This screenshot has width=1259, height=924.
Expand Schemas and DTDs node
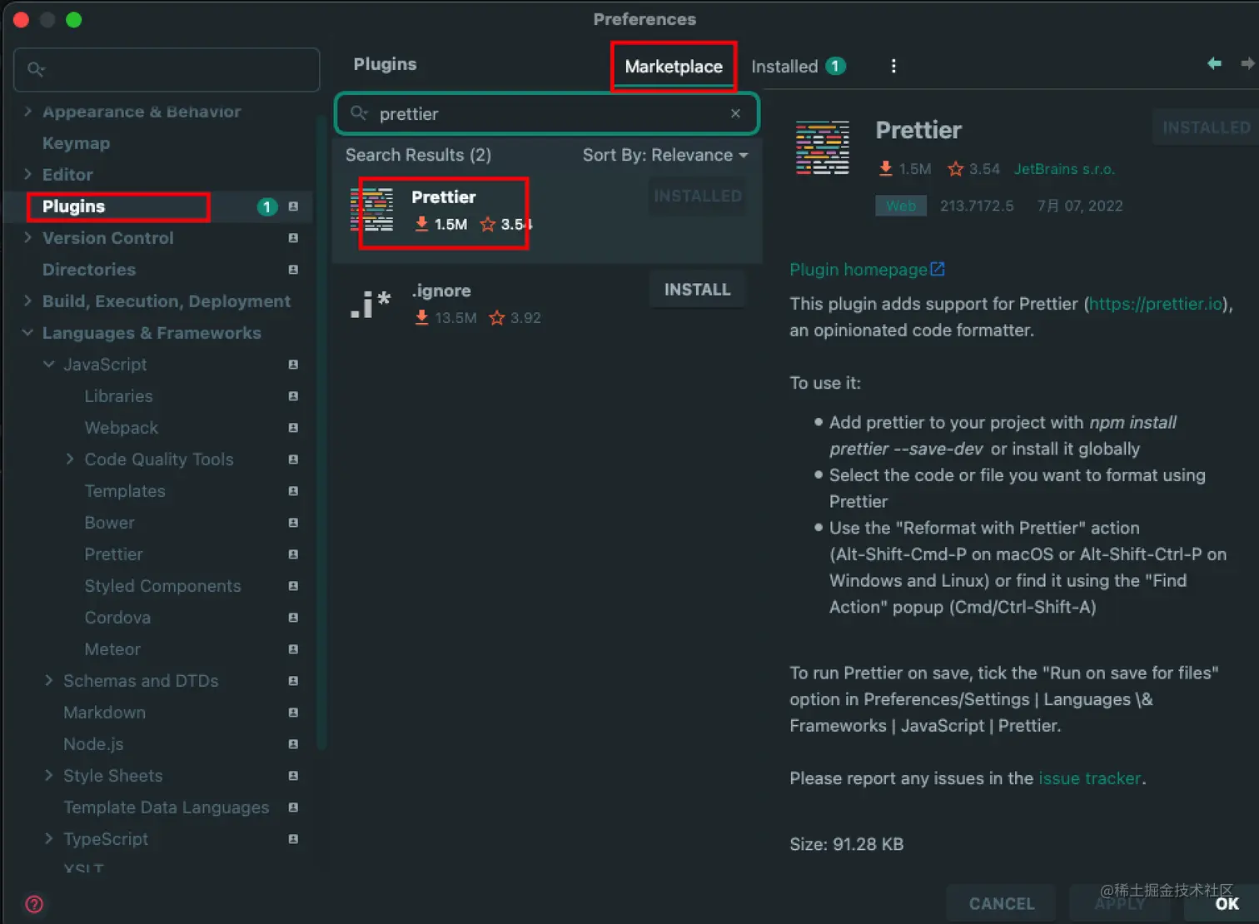(x=49, y=681)
